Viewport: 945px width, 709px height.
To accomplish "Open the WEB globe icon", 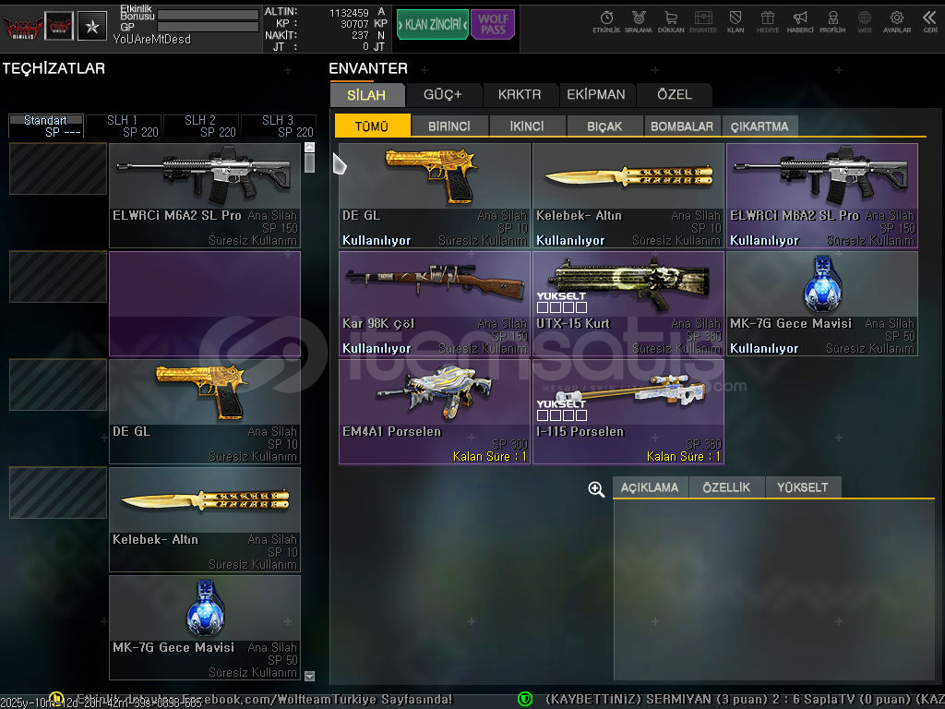I will [x=865, y=22].
